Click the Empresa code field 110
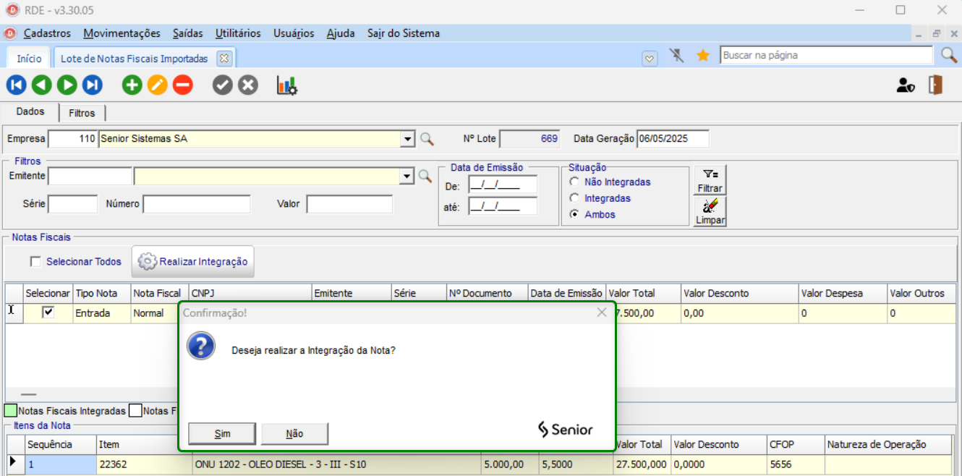 pos(72,138)
